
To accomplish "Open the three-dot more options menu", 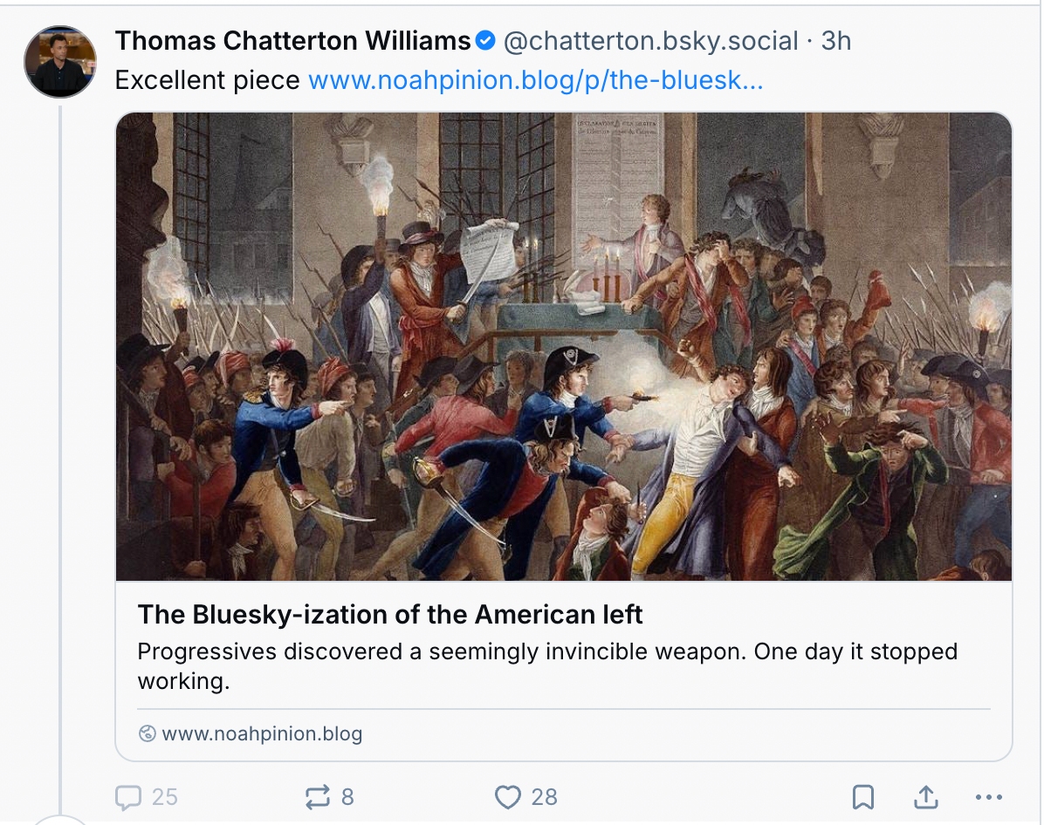I will coord(988,797).
